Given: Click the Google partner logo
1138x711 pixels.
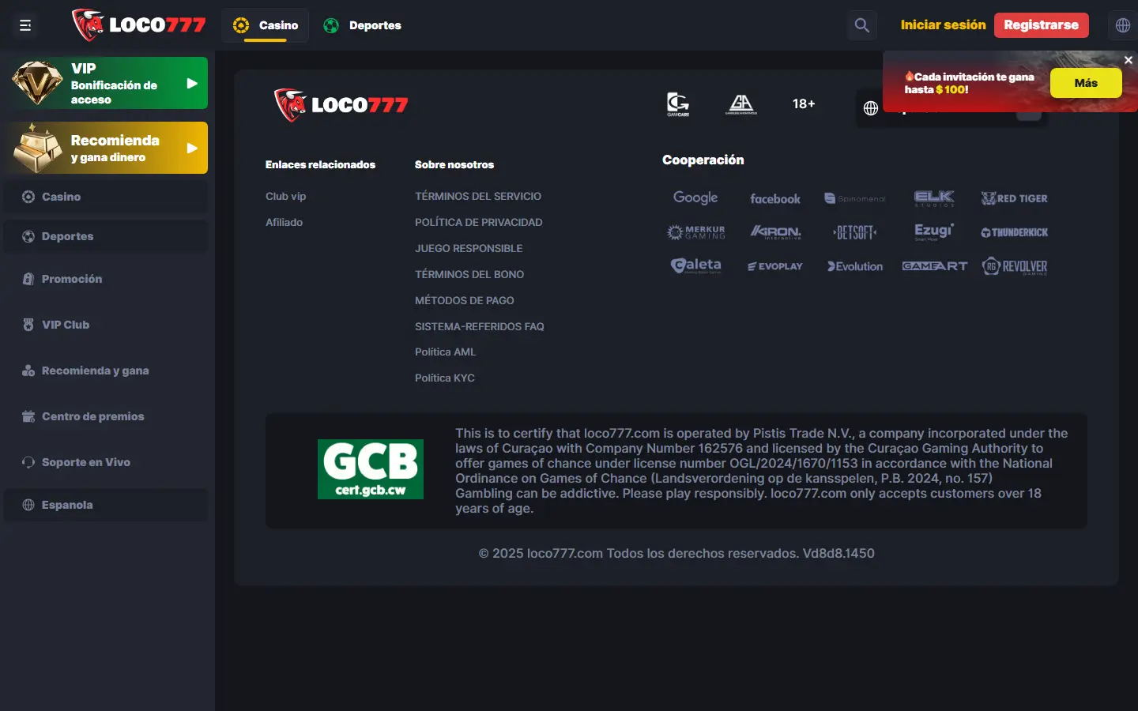Looking at the screenshot, I should point(695,197).
